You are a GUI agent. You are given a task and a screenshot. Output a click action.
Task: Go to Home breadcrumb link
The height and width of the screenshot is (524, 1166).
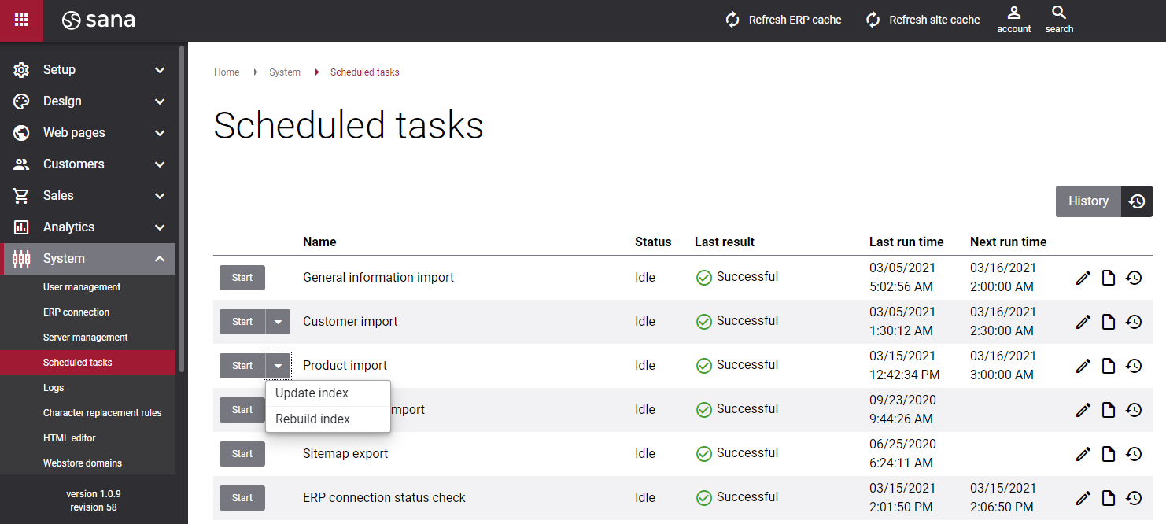[227, 72]
